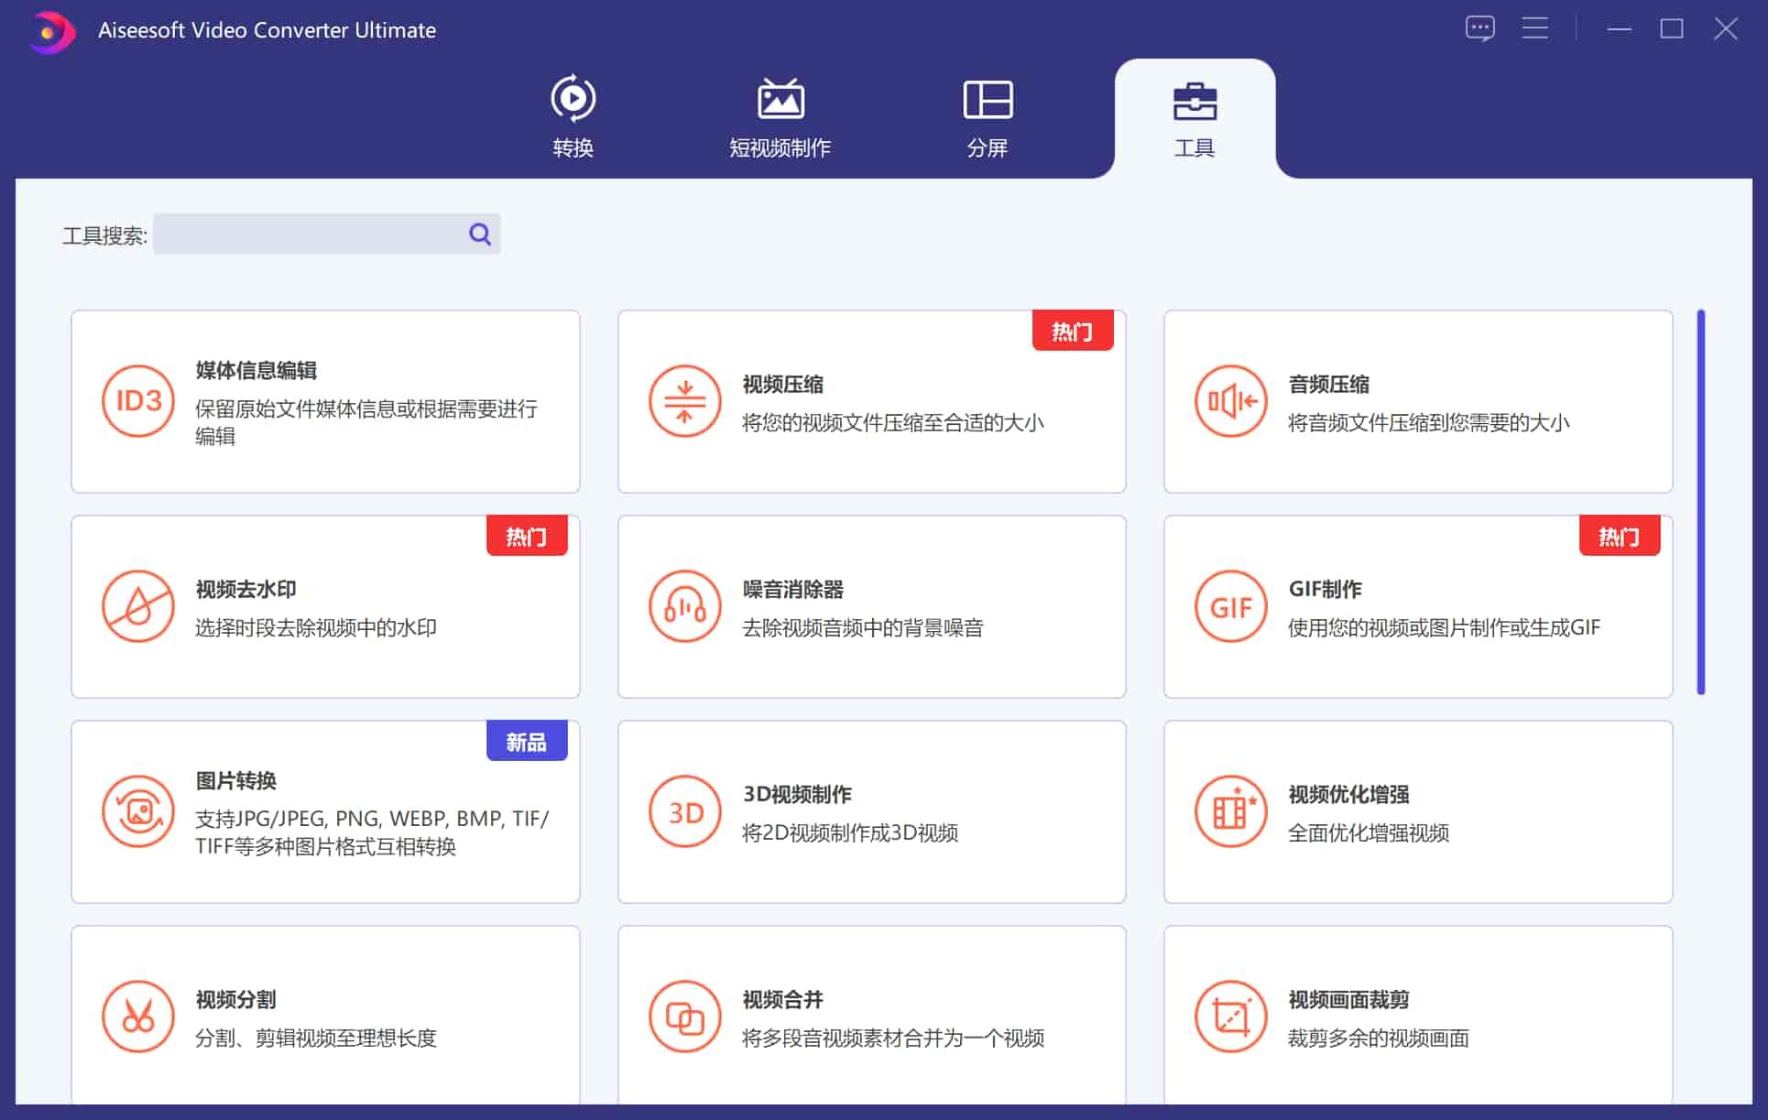Image resolution: width=1768 pixels, height=1120 pixels.
Task: Click description 去除视频音频中的背景噪音
Action: click(863, 627)
